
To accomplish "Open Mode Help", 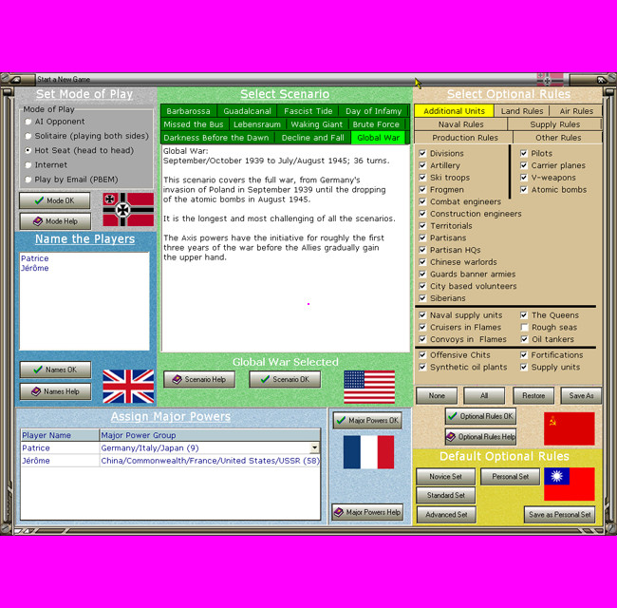I will (55, 221).
